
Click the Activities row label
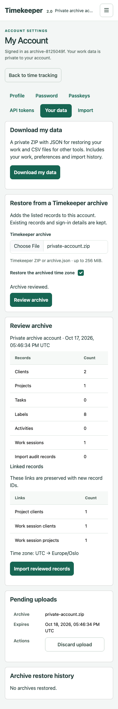(24, 428)
